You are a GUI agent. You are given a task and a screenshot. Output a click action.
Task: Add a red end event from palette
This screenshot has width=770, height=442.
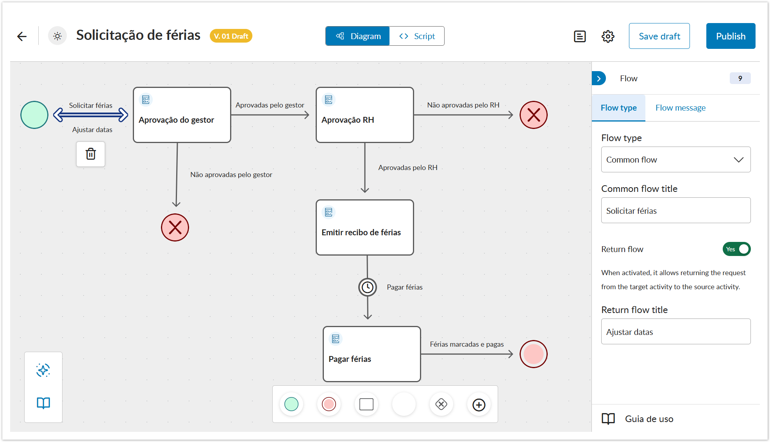(329, 404)
